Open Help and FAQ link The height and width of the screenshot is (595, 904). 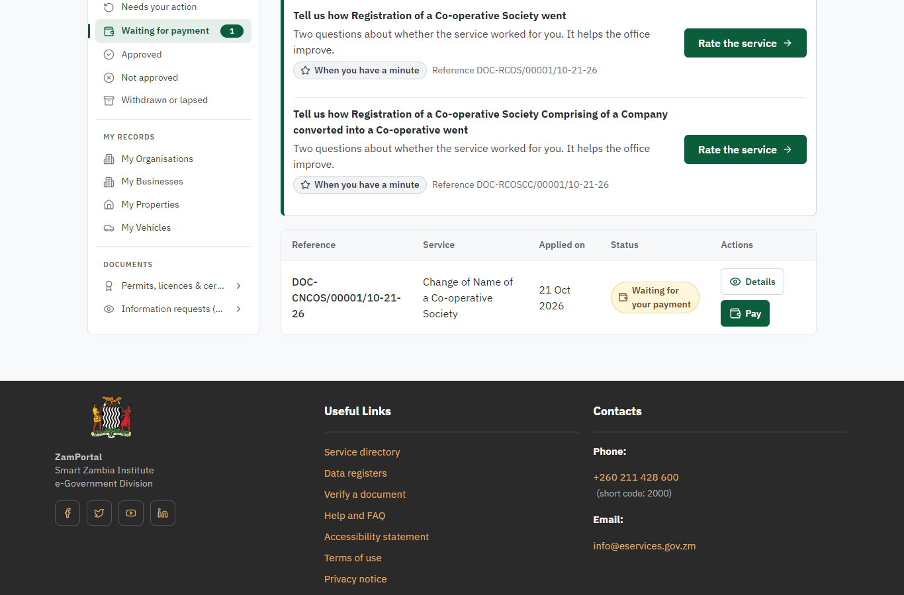(355, 516)
